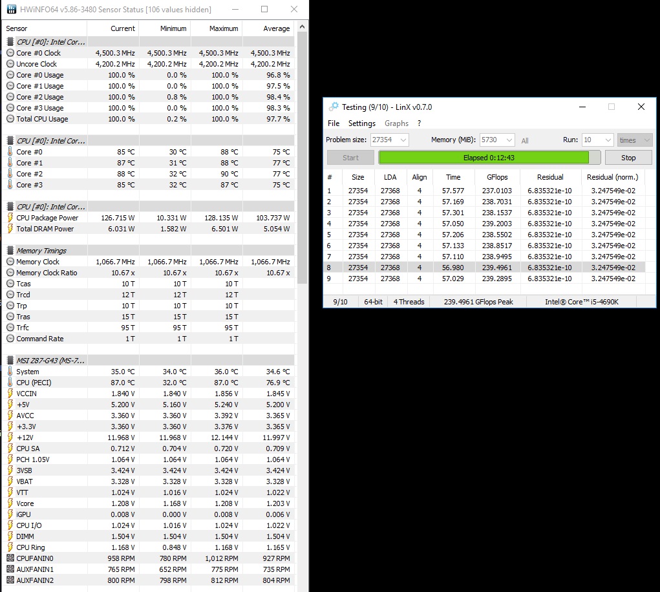Click the HWiNFO vertical scrollbar thumb

coord(303,158)
